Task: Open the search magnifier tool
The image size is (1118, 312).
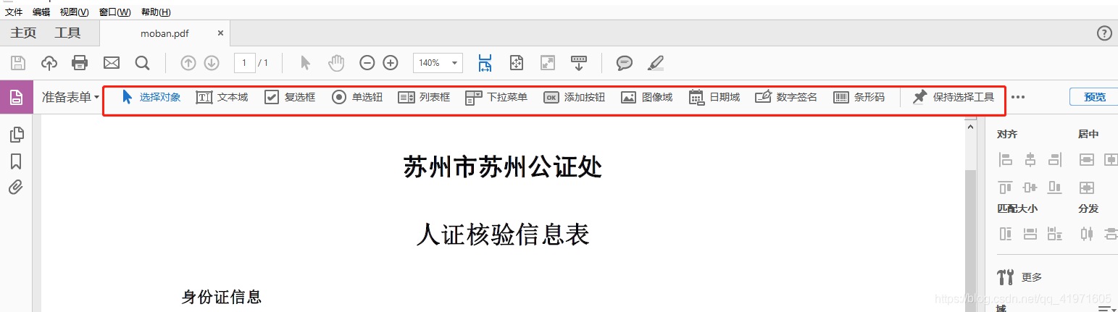Action: [142, 63]
